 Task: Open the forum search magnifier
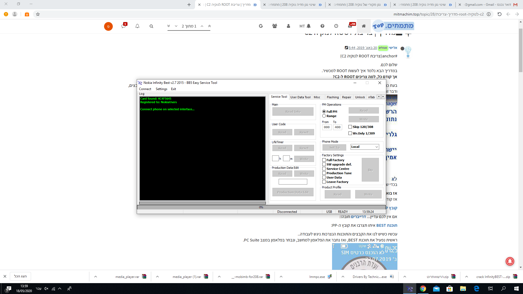point(151,26)
